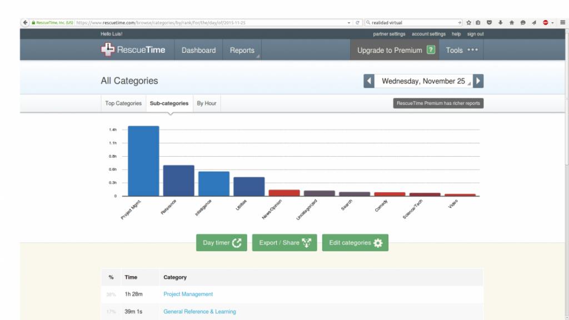This screenshot has width=569, height=320.
Task: Open the browser hamburger menu
Action: point(563,22)
